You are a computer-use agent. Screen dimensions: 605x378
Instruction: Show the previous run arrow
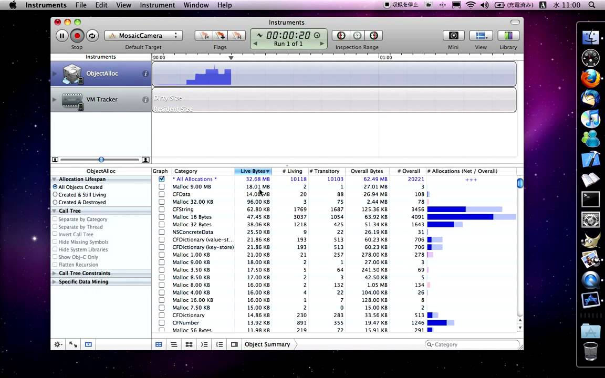click(255, 44)
